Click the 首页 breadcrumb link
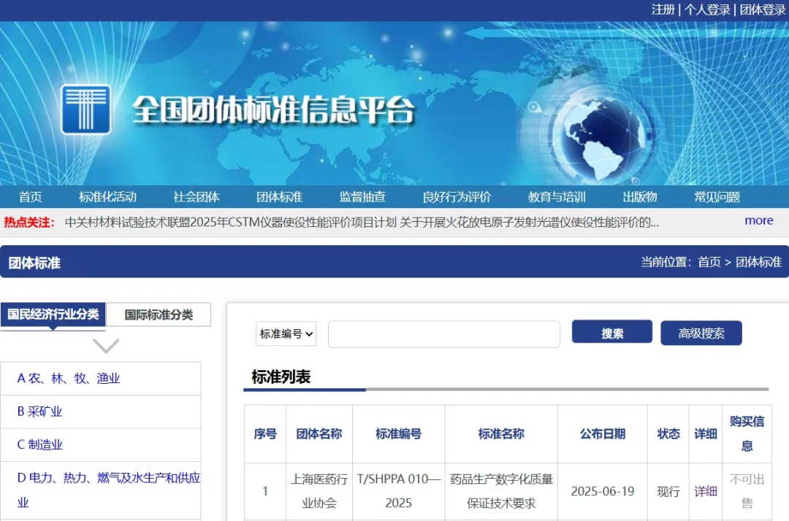Viewport: 789px width, 521px height. pos(709,262)
